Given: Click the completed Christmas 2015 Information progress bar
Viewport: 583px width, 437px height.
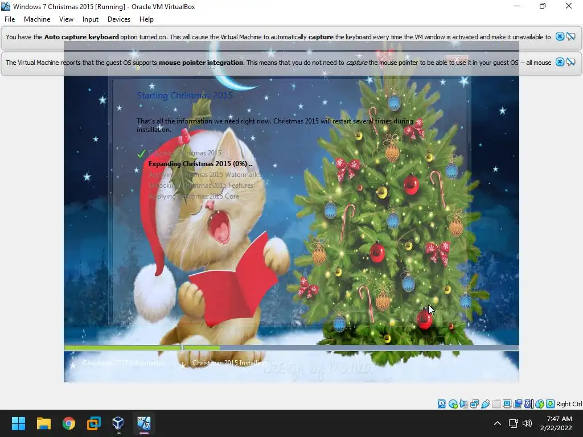Looking at the screenshot, I should coord(123,348).
